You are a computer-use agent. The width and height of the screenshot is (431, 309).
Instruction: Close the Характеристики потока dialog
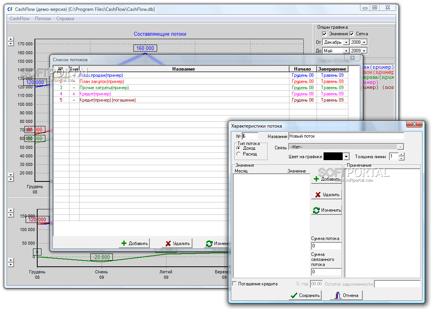(414, 124)
